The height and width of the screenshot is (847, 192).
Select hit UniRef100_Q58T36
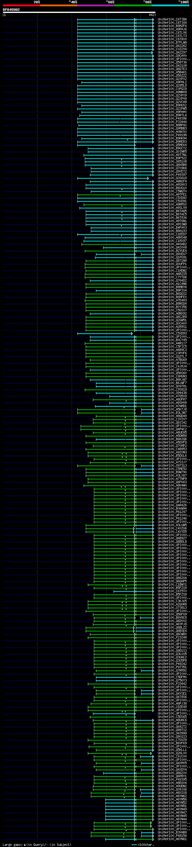click(172, 62)
